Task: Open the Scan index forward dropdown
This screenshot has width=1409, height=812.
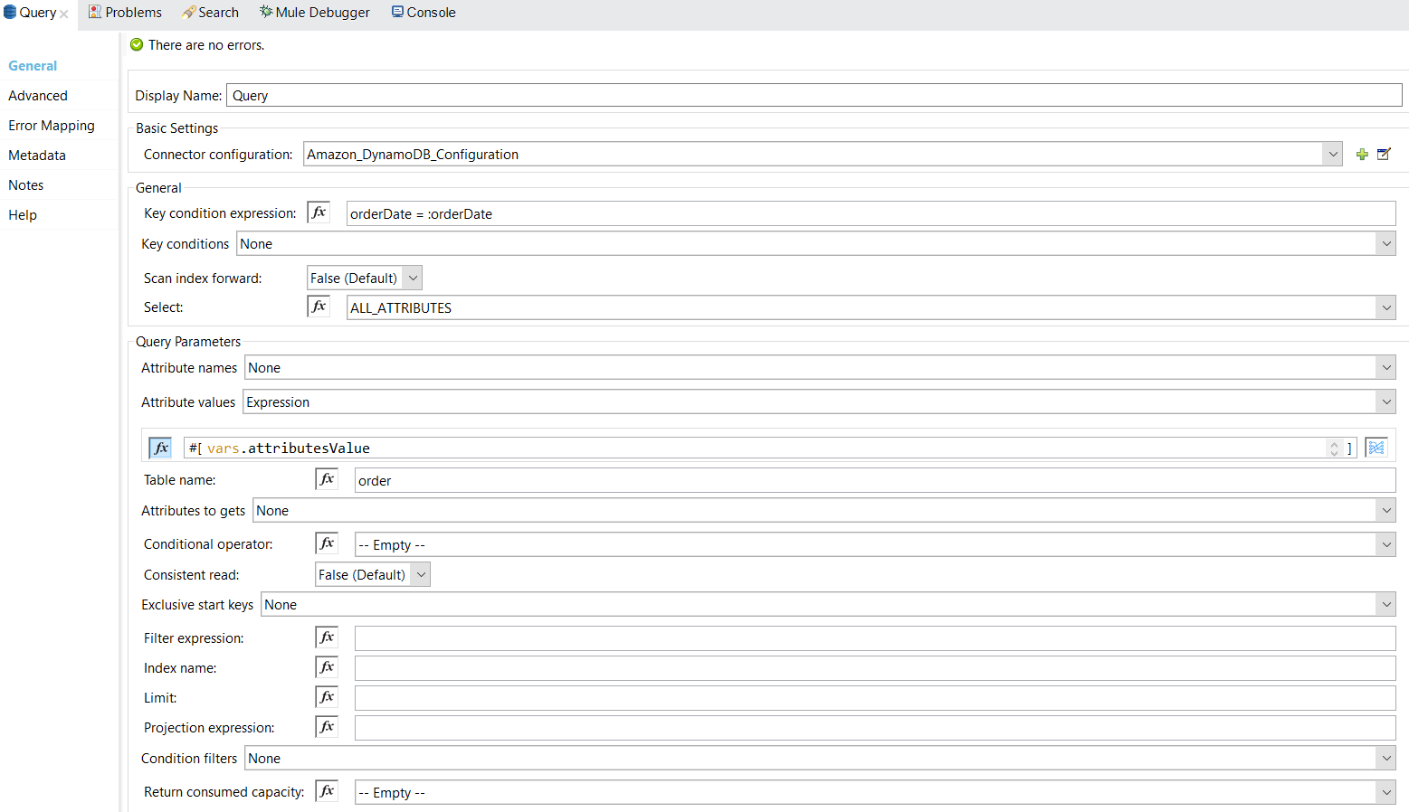Action: click(414, 278)
